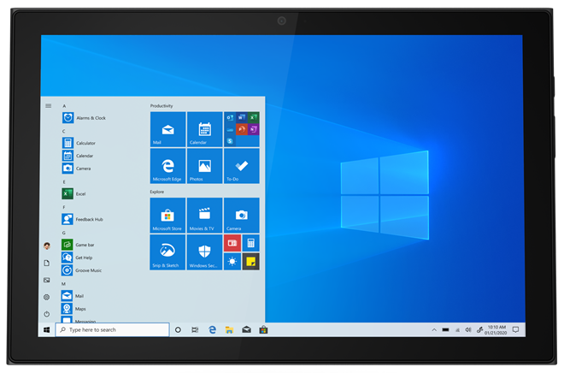Image resolution: width=564 pixels, height=373 pixels.
Task: Open Cortana circle on taskbar
Action: click(x=178, y=329)
